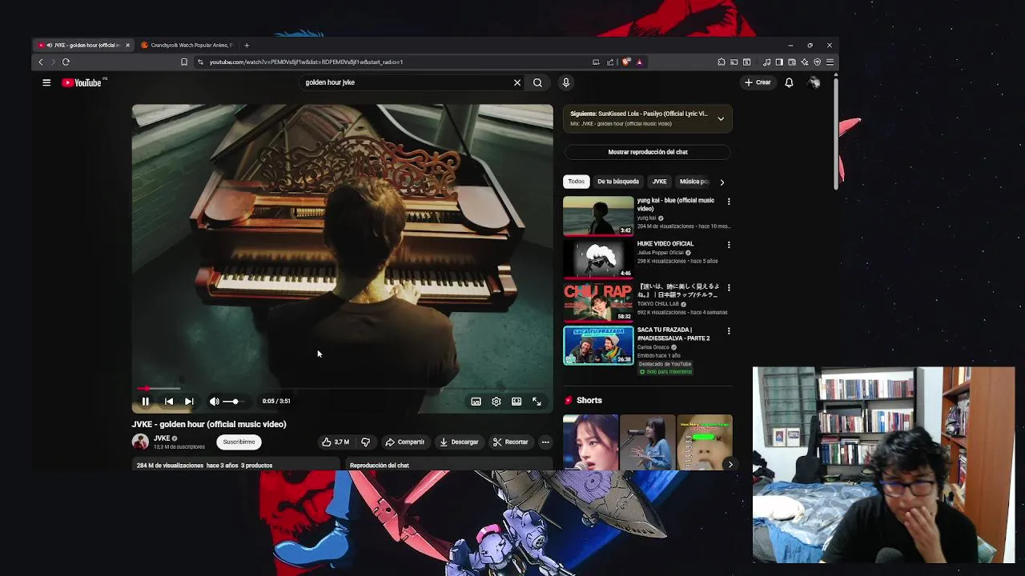Go back in browser history
This screenshot has height=576, width=1025.
(41, 62)
